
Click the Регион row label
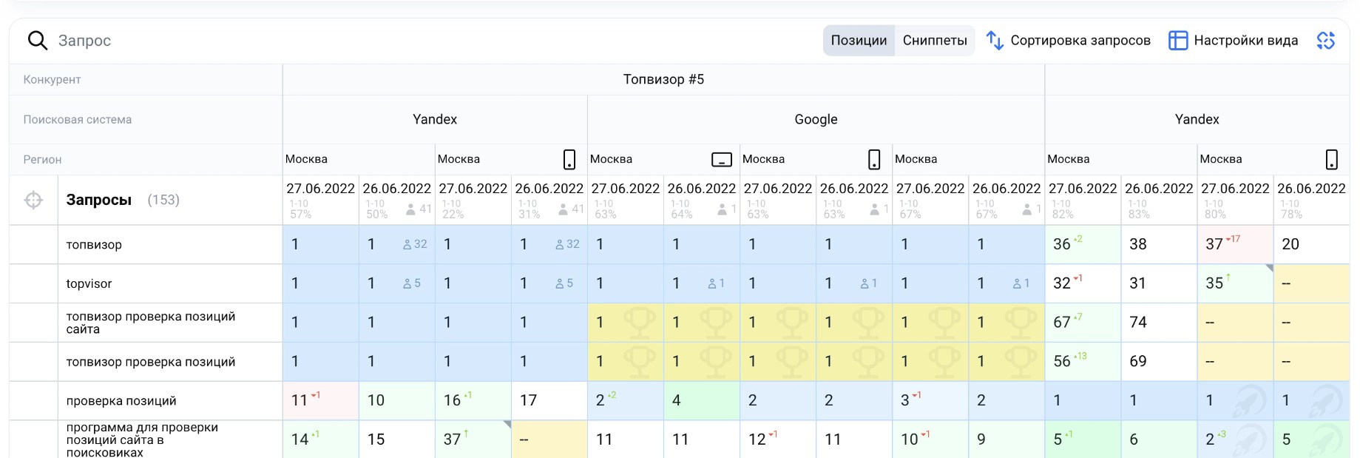point(42,159)
